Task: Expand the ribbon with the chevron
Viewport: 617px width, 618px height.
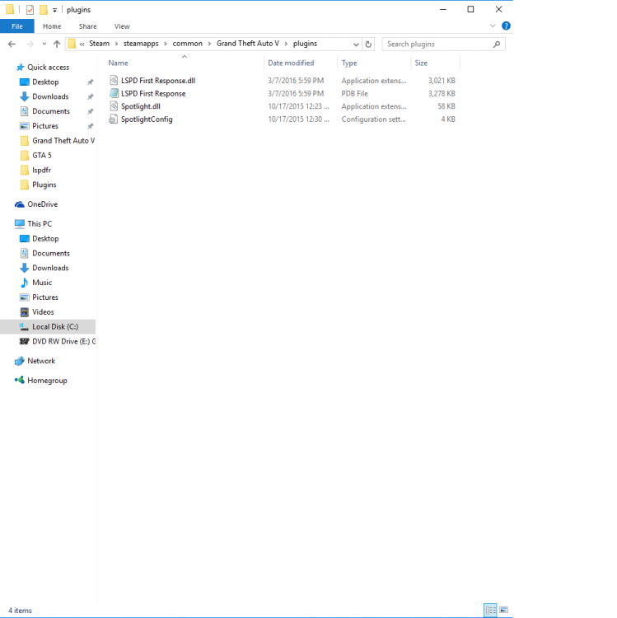Action: coord(493,26)
